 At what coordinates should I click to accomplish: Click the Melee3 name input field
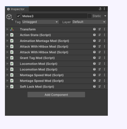click(54, 16)
